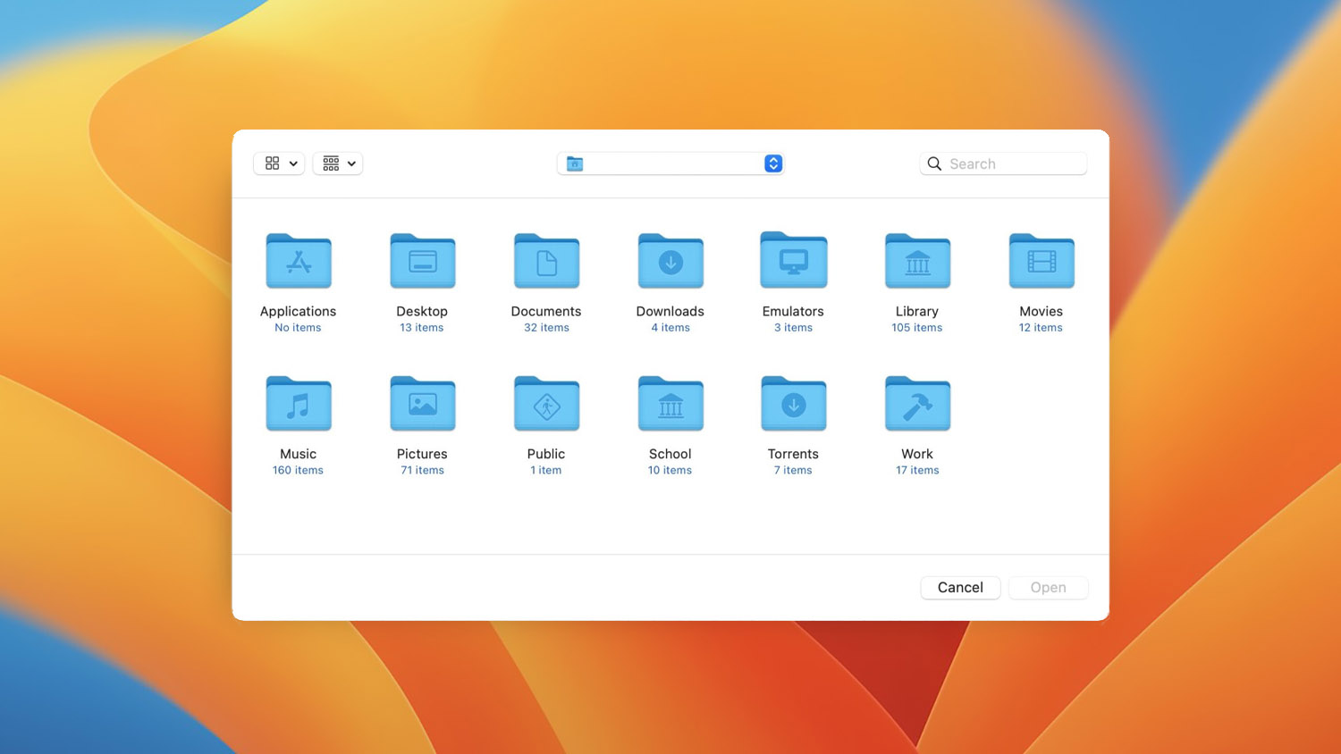Open the group-by options dropdown
Image resolution: width=1341 pixels, height=754 pixels.
[338, 163]
